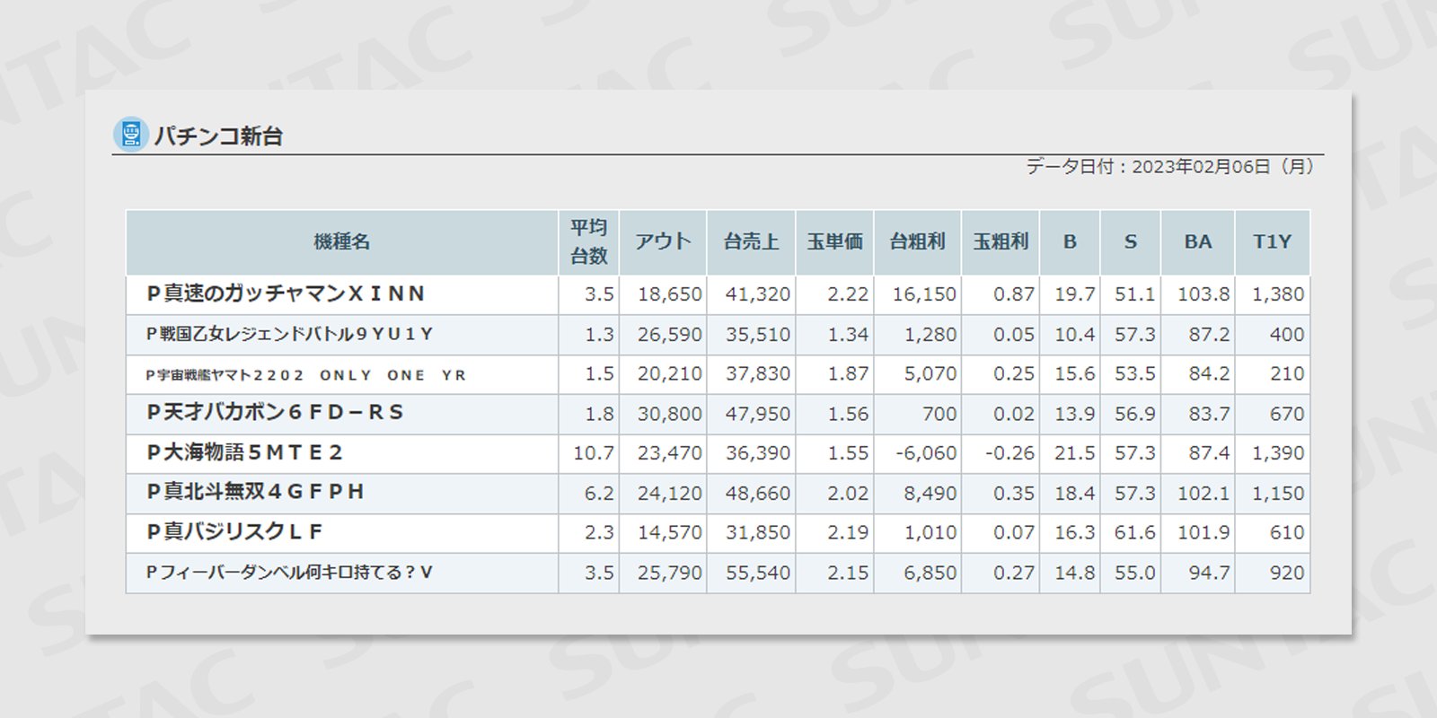1437x718 pixels.
Task: Click the BA value 84.2
Action: pos(1210,374)
